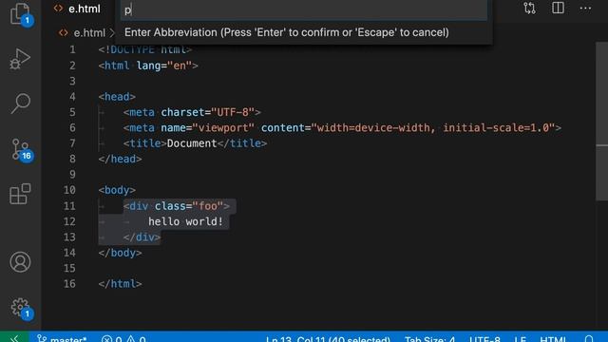Click the "viewport" attribute value on line 6
608x342 pixels.
[x=223, y=128]
